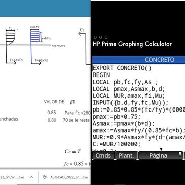Viewport: 185px width, 185px height.
Task: Open the Cmds soft menu
Action: click(103, 155)
